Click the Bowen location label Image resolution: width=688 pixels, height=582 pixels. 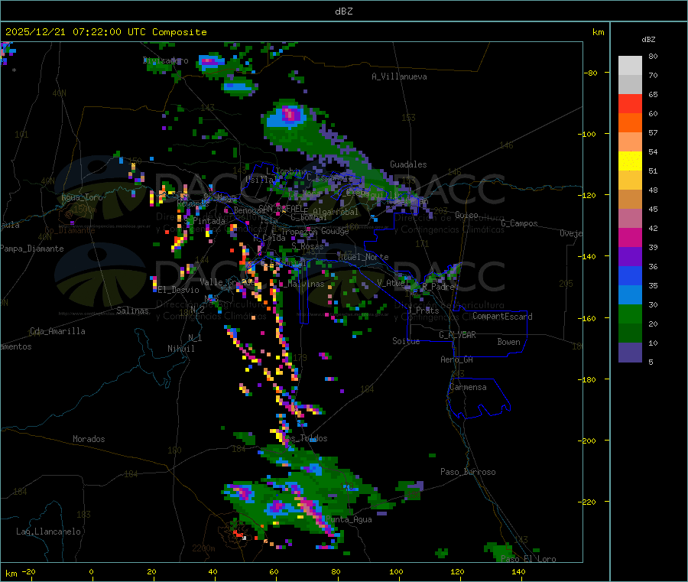[509, 342]
